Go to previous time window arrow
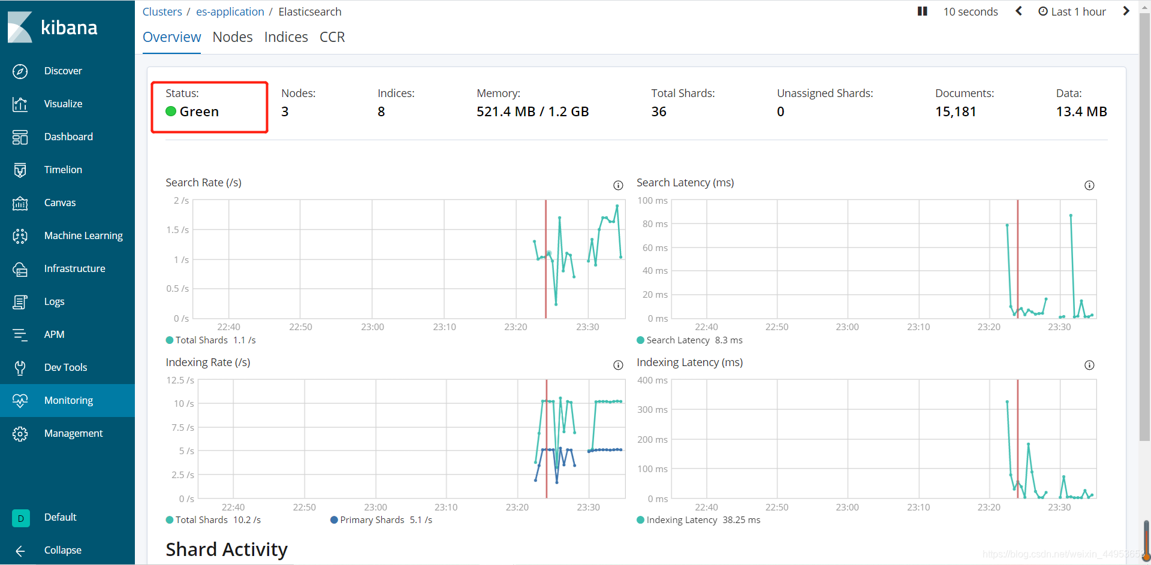The width and height of the screenshot is (1151, 565). pyautogui.click(x=1018, y=11)
